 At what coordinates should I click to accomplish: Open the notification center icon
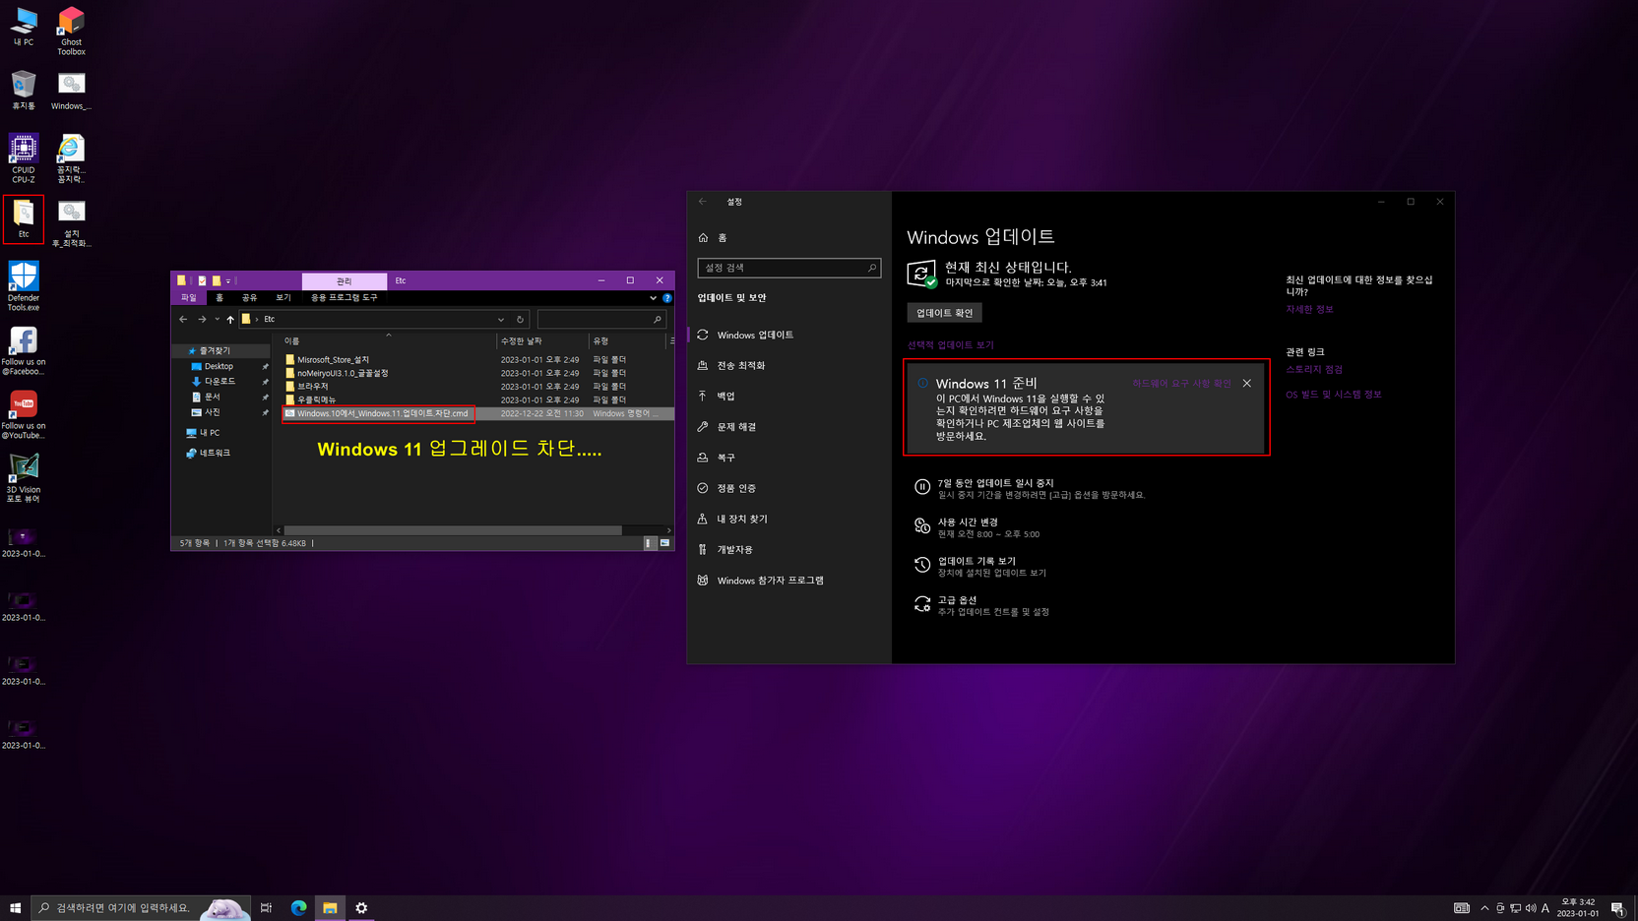pyautogui.click(x=1617, y=908)
